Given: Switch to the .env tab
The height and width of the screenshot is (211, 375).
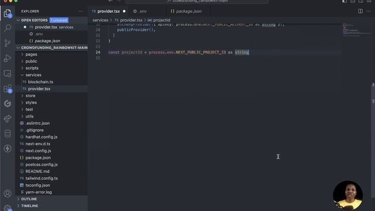Looking at the screenshot, I should [143, 11].
